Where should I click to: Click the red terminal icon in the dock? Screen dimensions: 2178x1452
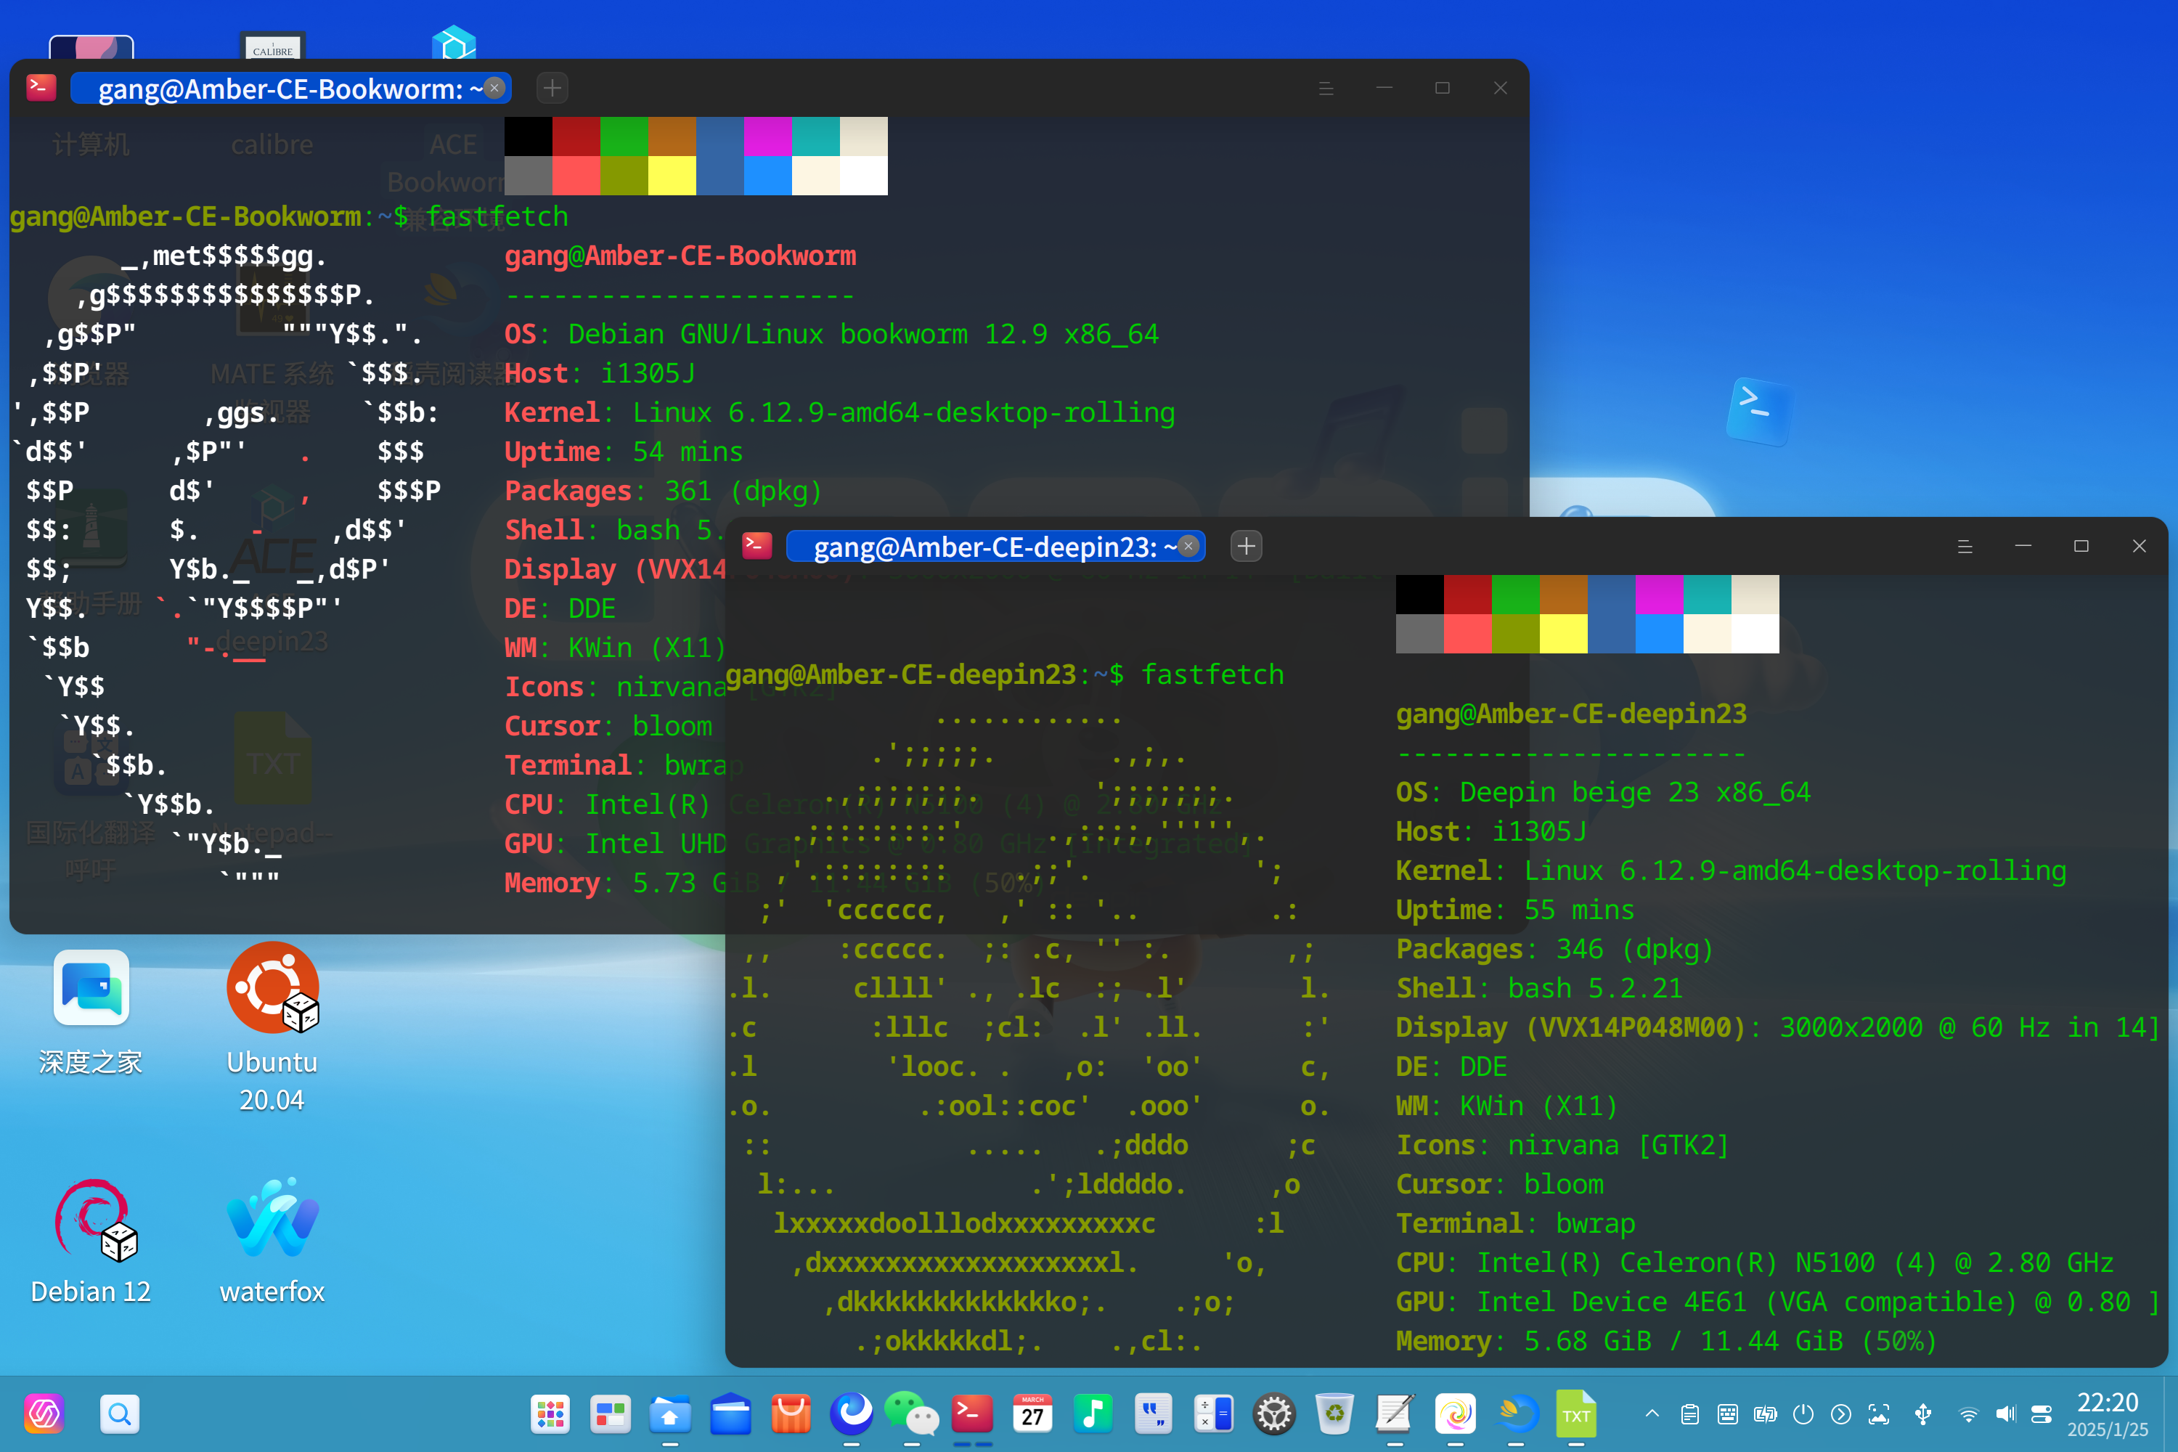point(972,1414)
